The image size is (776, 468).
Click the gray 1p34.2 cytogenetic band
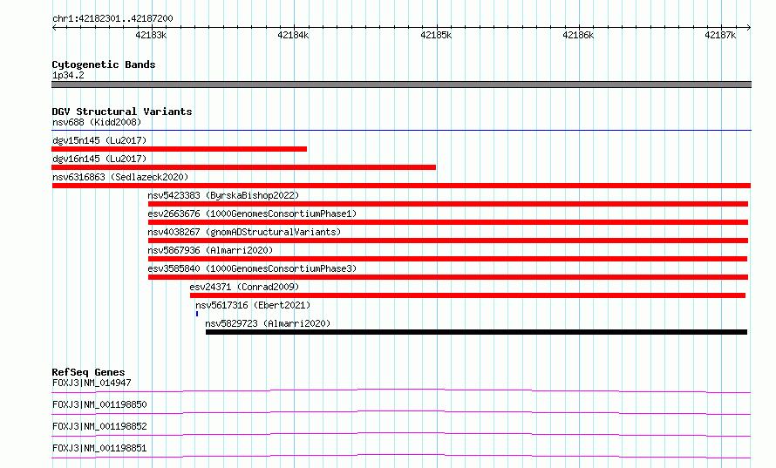[x=401, y=85]
